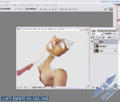
Task: Switch to the 图层 tab
Action: click(94, 31)
